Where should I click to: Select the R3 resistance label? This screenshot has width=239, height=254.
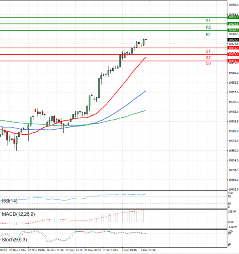[x=208, y=21]
